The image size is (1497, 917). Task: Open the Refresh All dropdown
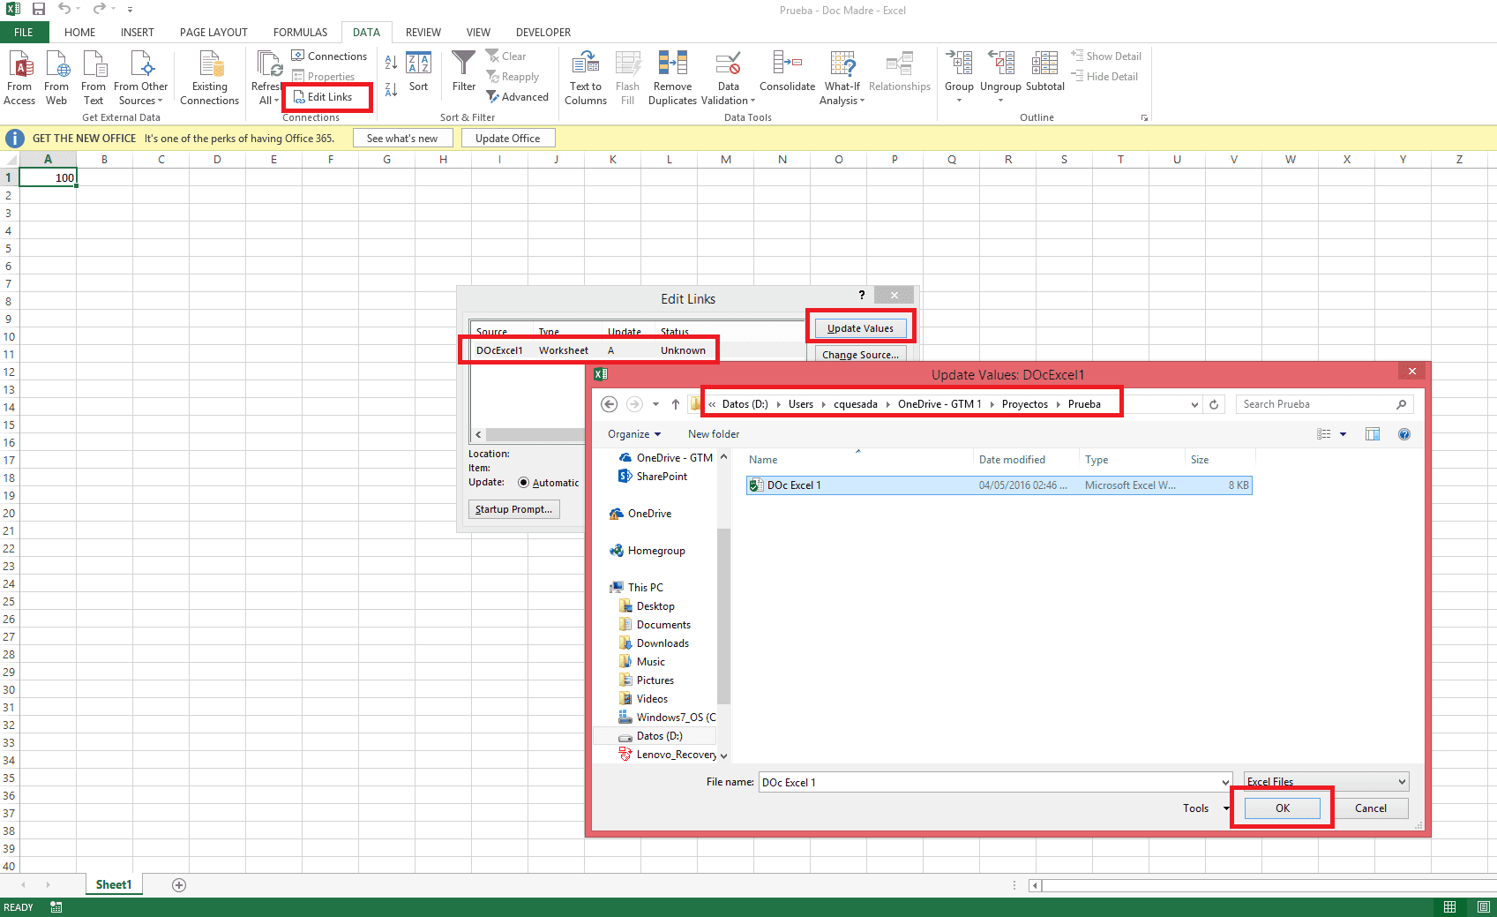point(269,101)
